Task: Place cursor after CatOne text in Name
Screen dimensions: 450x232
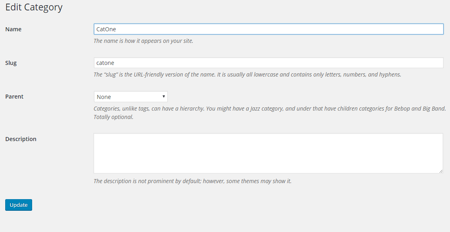Action: point(116,29)
